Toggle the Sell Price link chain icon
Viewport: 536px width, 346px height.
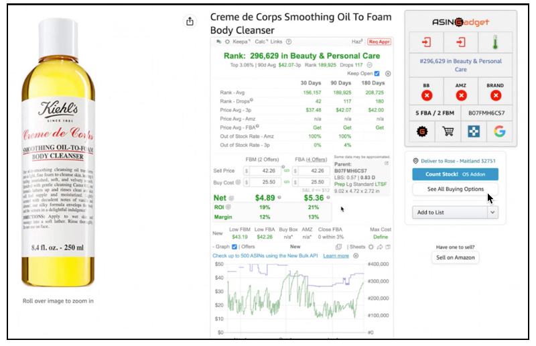pos(287,171)
